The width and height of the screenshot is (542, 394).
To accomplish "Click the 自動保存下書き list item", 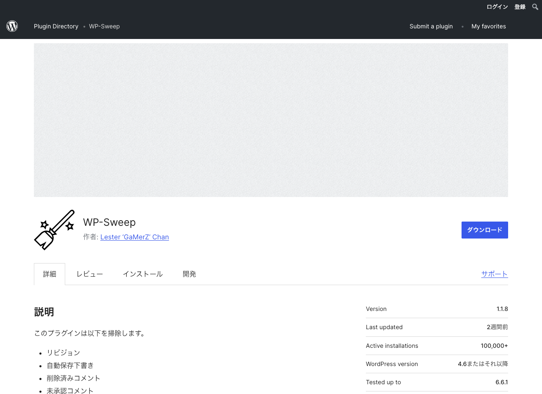I will [x=70, y=365].
